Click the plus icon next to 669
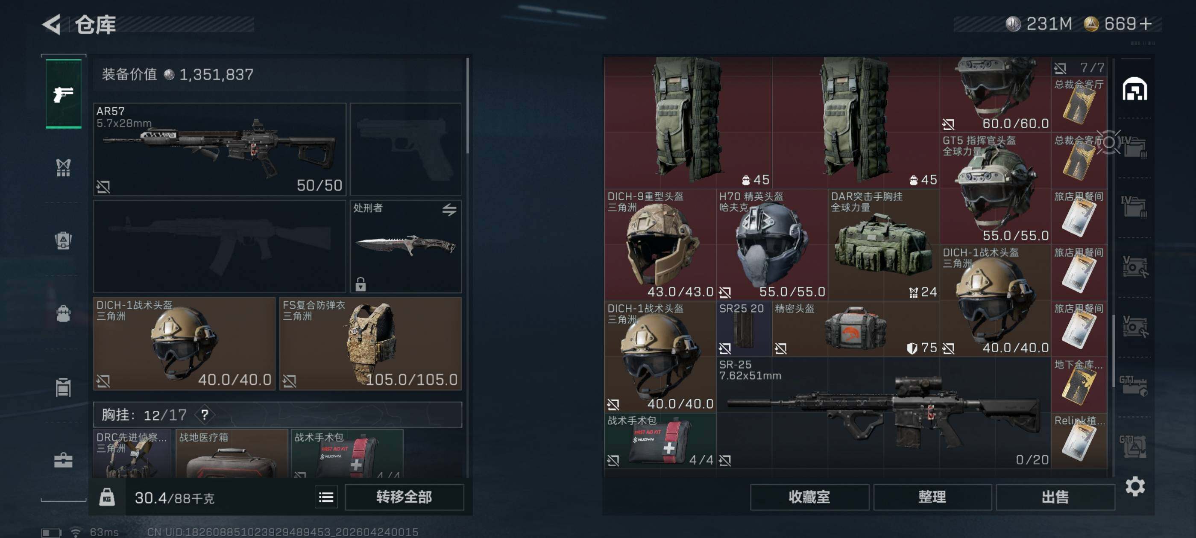Viewport: 1196px width, 538px height. click(1146, 23)
